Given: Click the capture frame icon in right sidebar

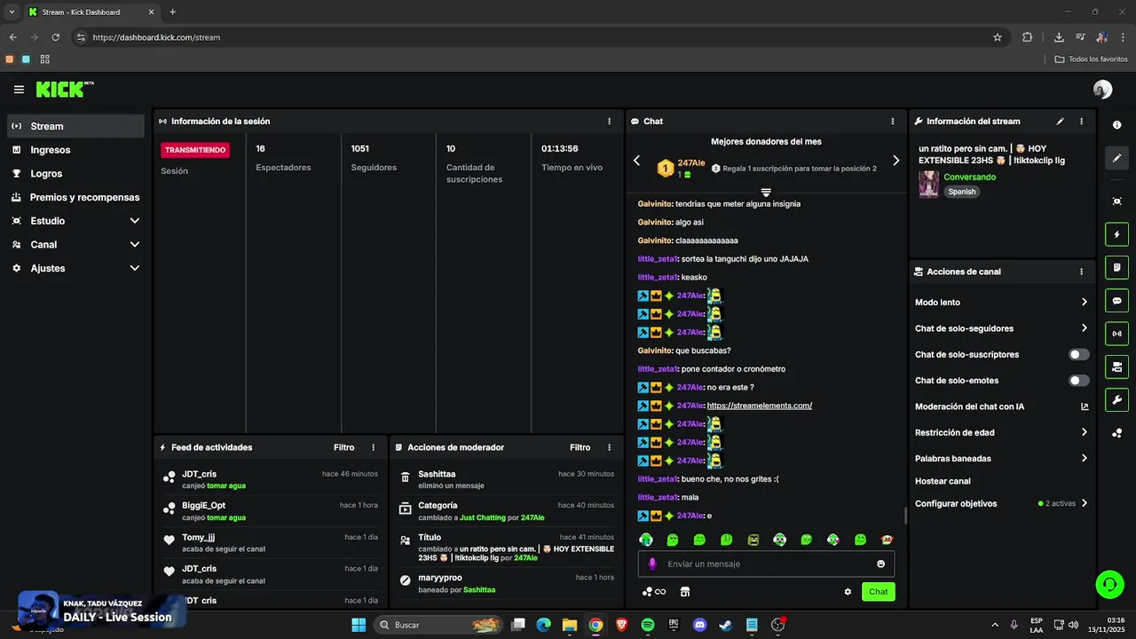Looking at the screenshot, I should click(1116, 201).
